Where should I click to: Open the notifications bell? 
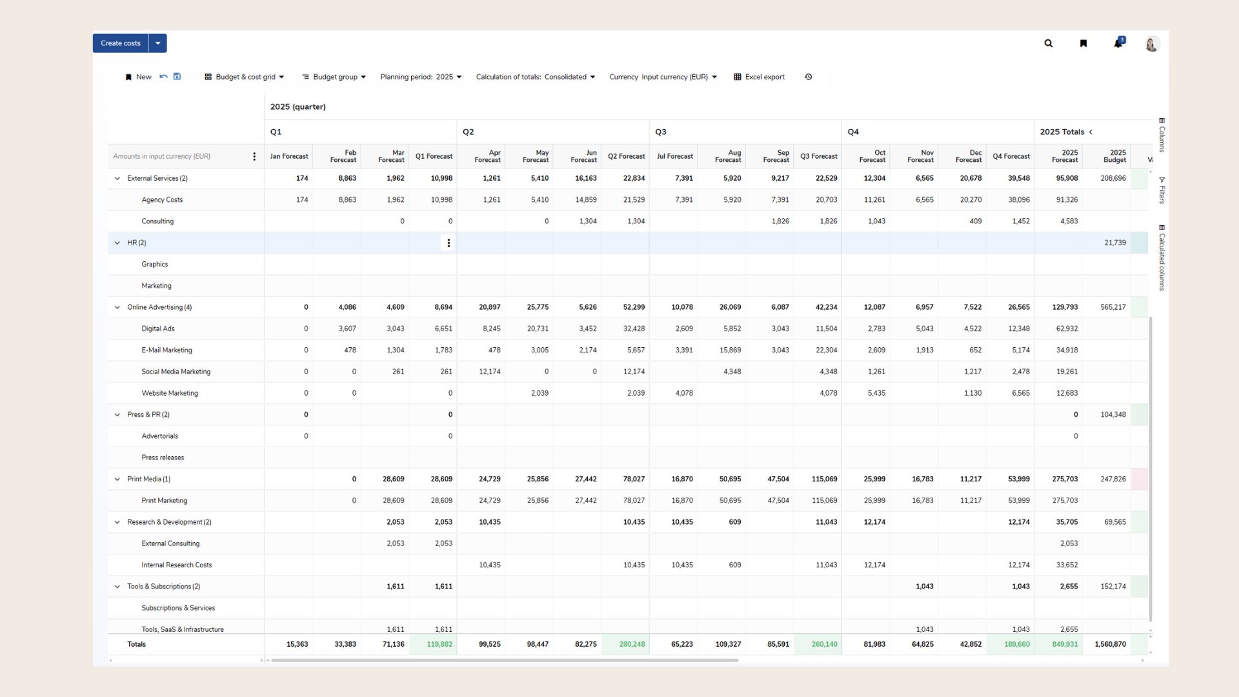tap(1118, 43)
